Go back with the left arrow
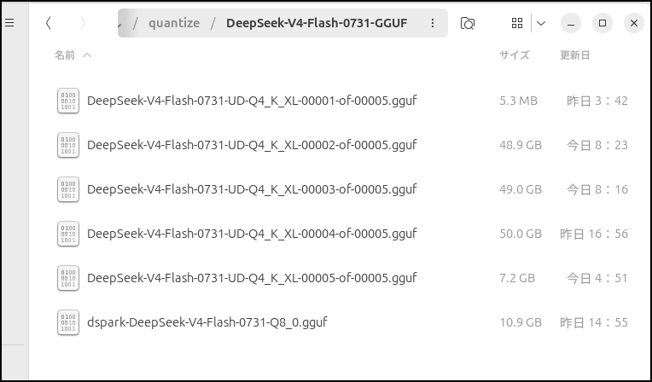 49,23
